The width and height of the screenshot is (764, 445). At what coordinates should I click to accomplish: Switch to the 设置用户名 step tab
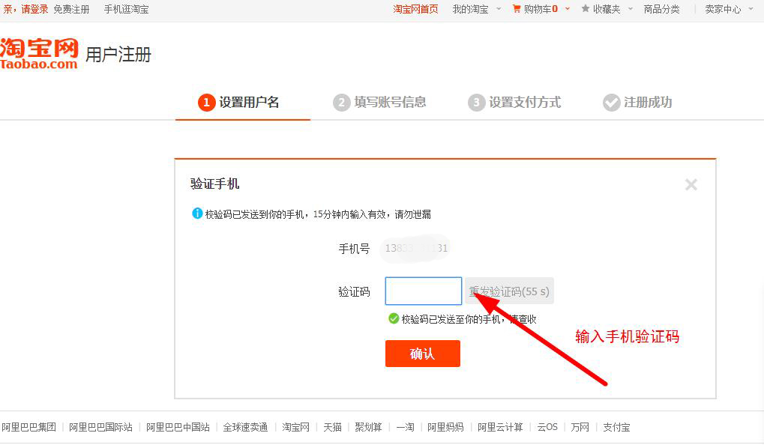coord(242,103)
